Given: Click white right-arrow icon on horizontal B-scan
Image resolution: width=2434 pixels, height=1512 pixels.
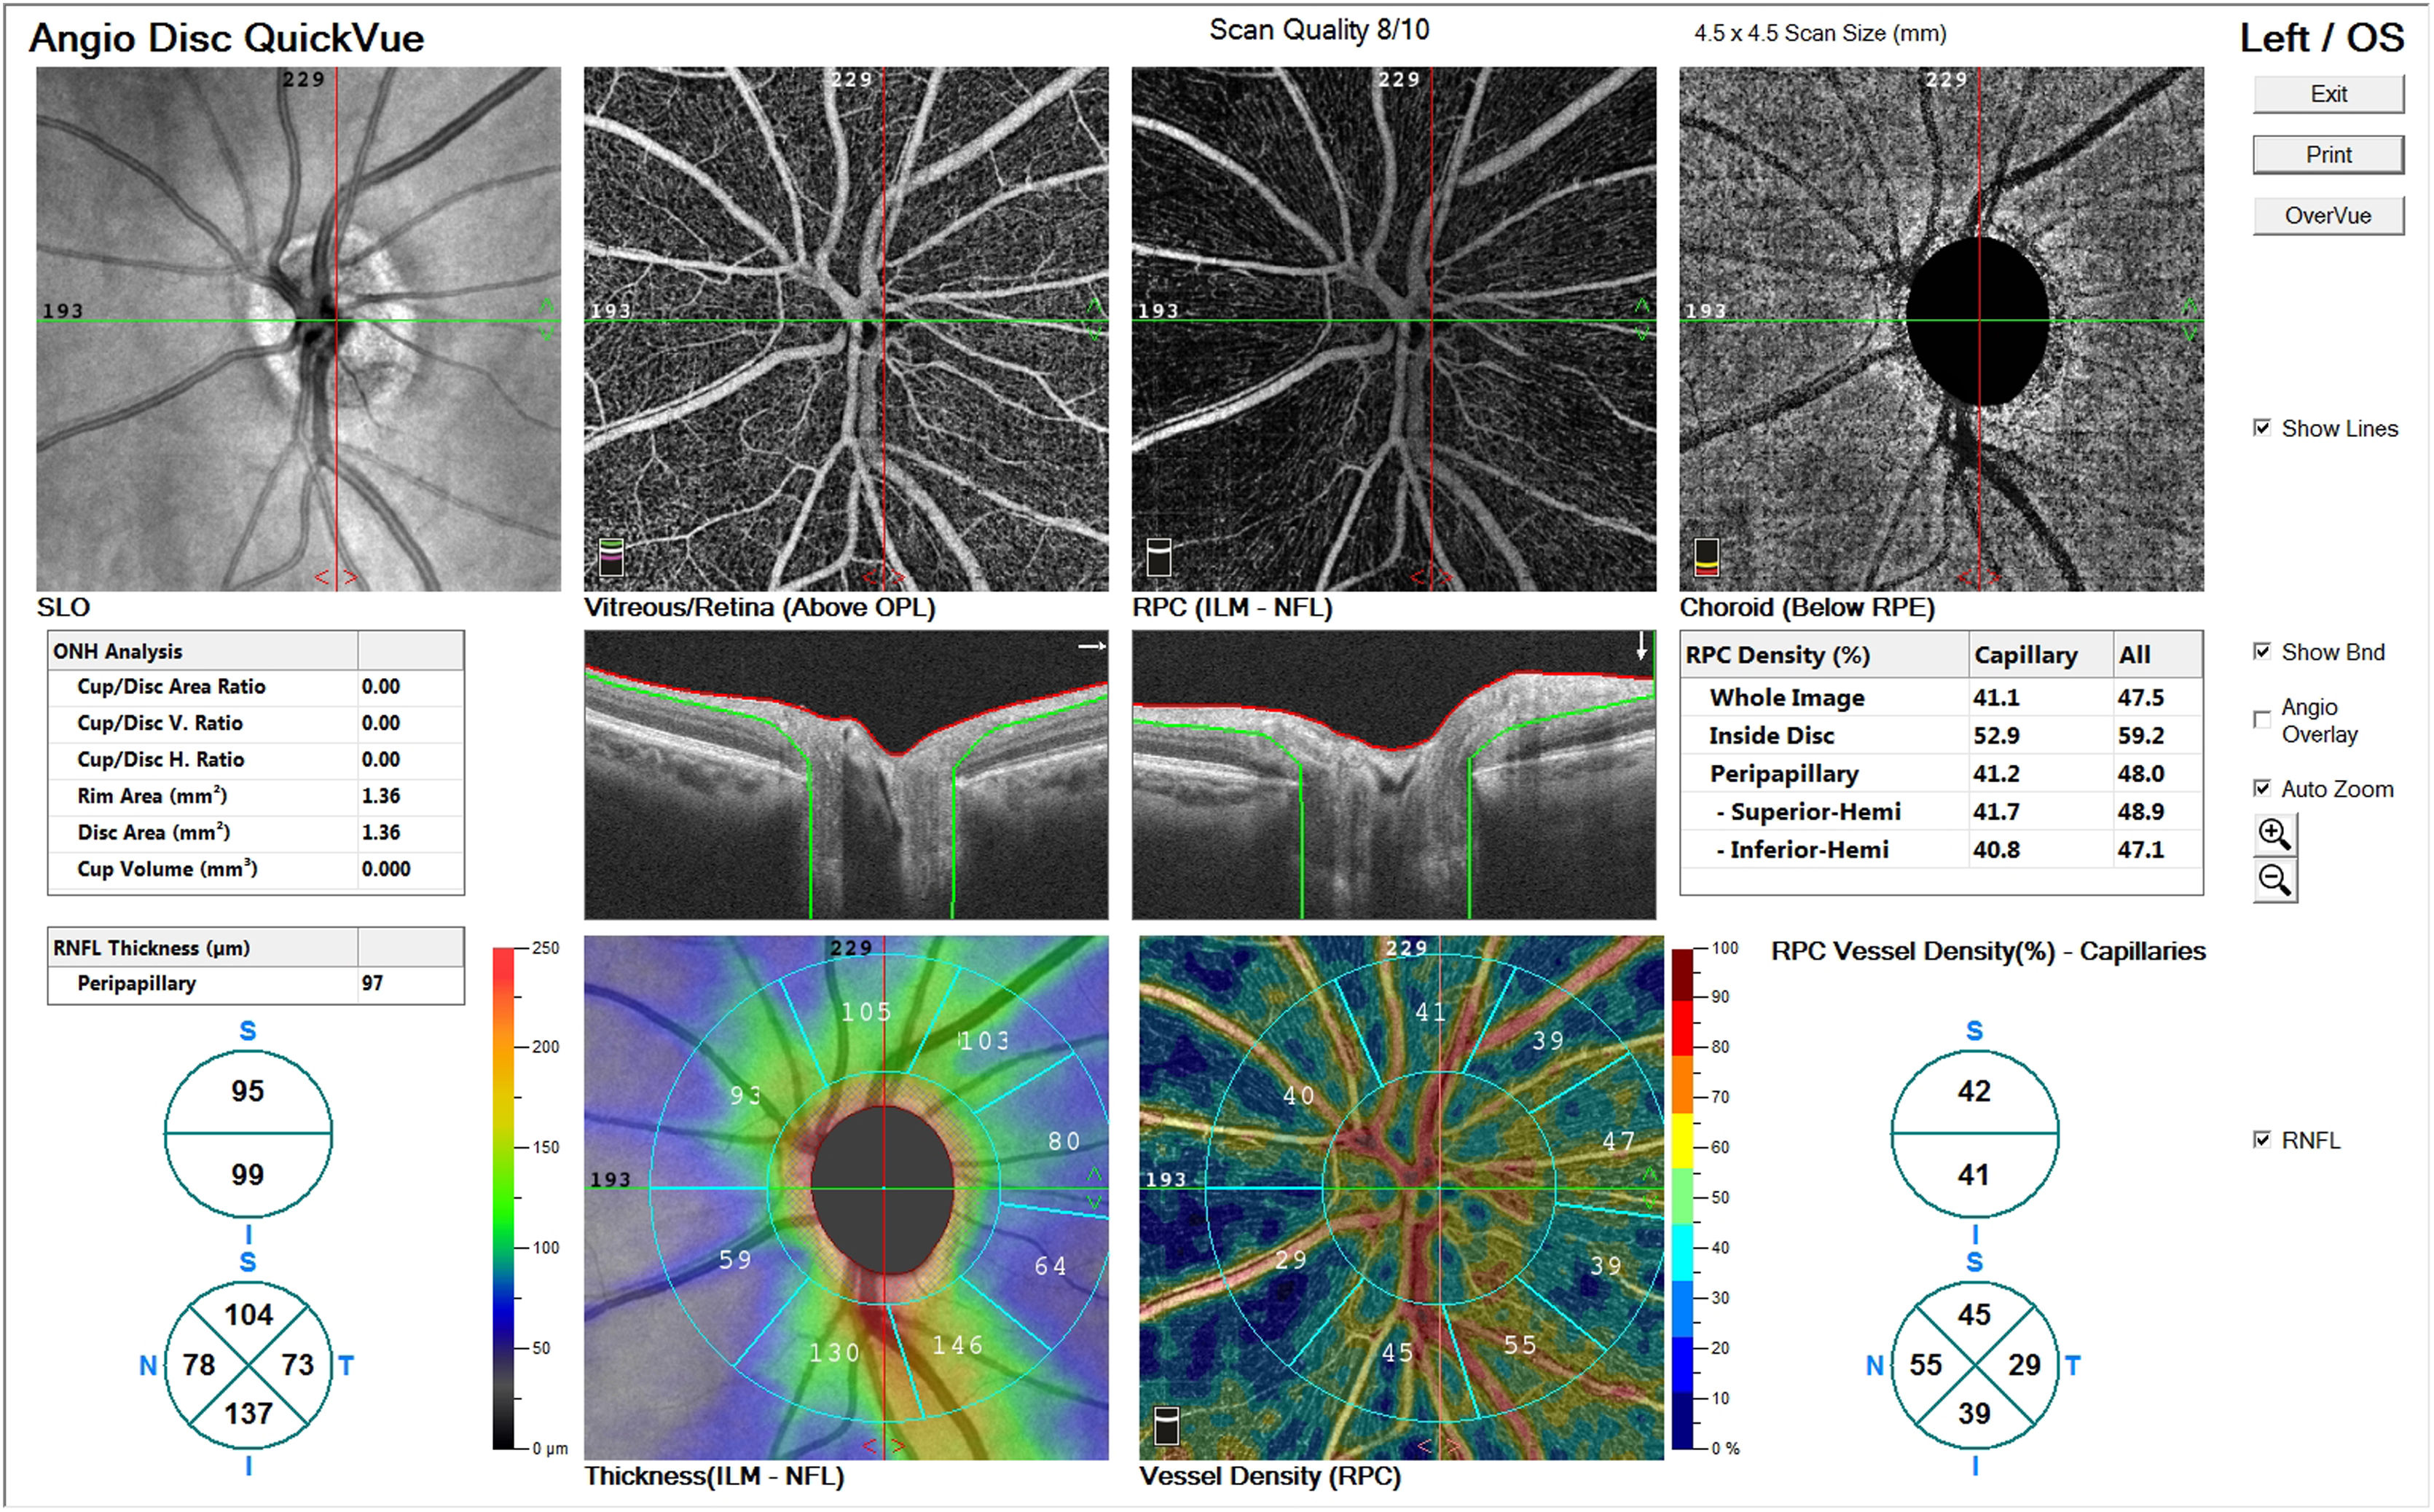Looking at the screenshot, I should click(x=1091, y=646).
